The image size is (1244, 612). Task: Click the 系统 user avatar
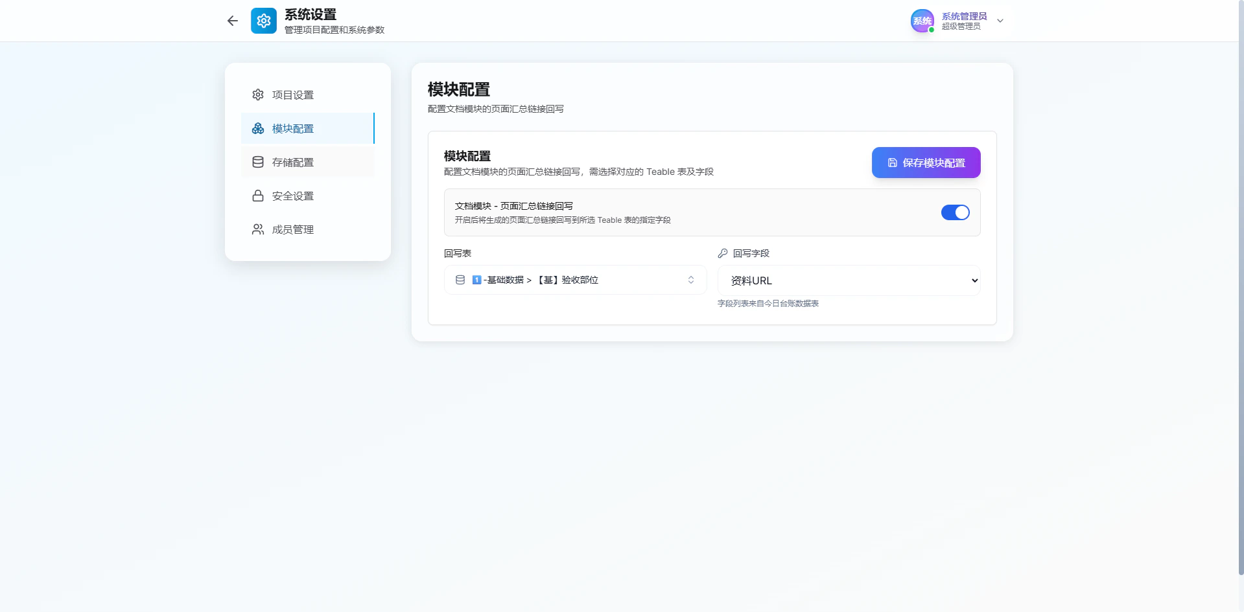(922, 21)
